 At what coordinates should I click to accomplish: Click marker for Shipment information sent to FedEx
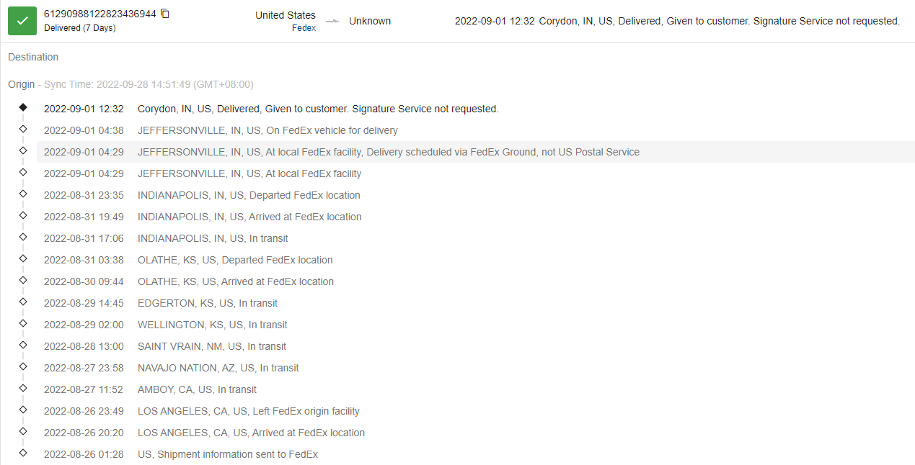[23, 453]
